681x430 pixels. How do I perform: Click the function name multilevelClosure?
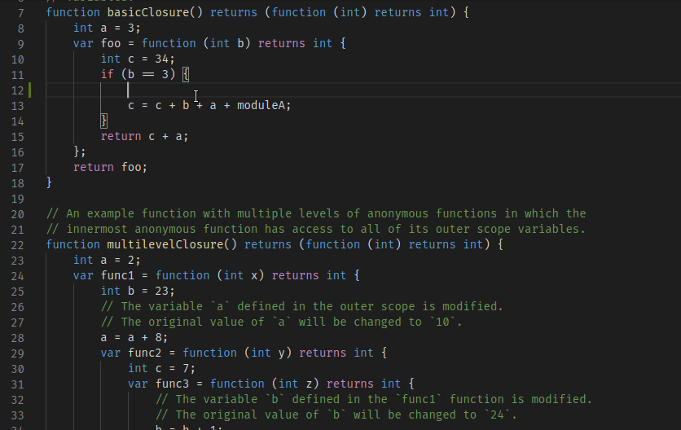click(x=165, y=244)
